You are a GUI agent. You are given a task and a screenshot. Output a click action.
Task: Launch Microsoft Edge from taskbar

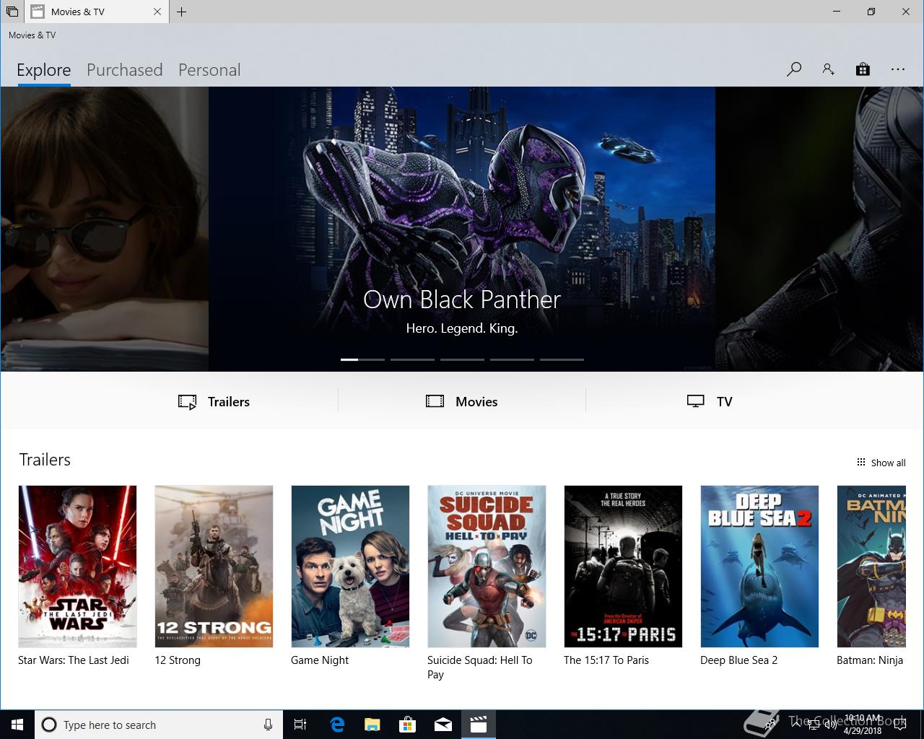336,725
